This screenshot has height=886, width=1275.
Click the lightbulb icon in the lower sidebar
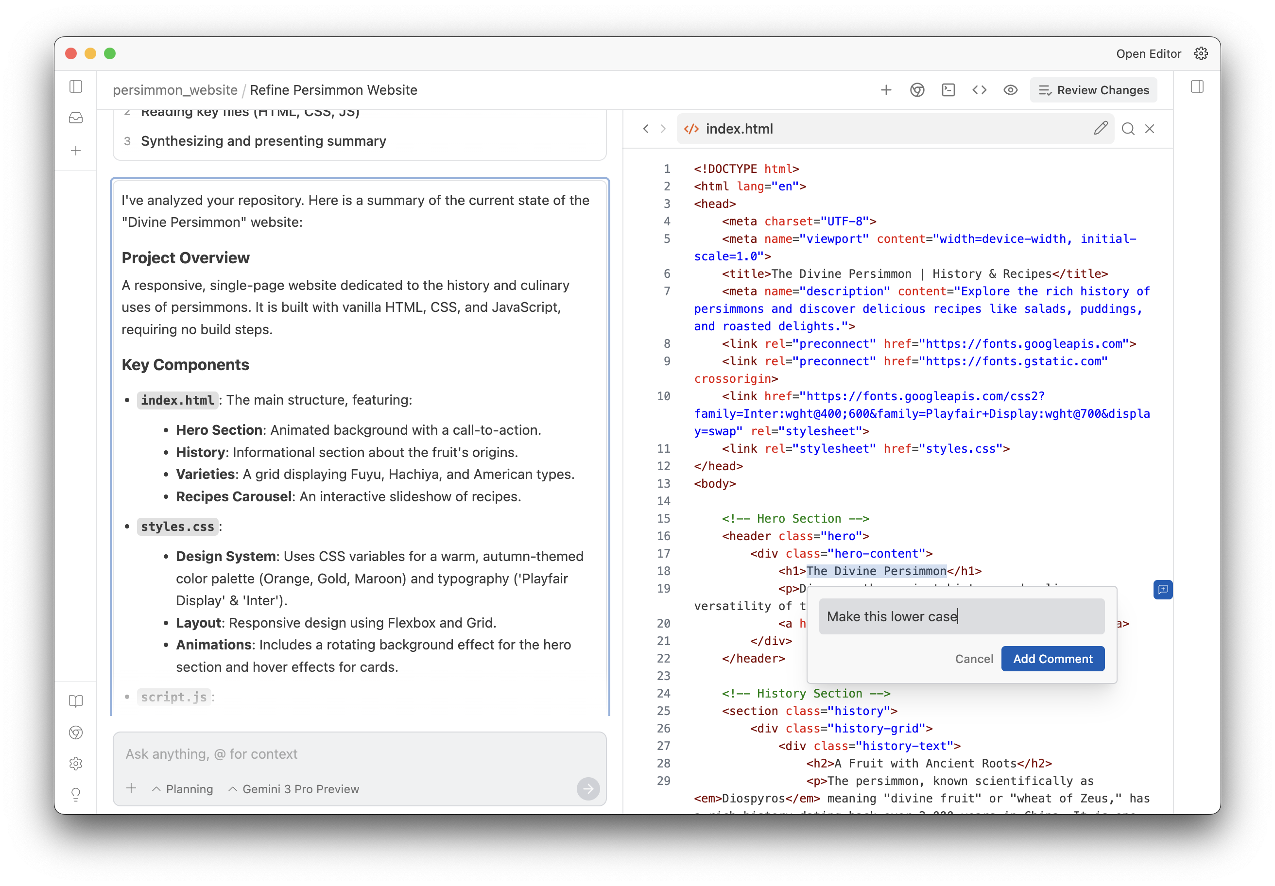[76, 794]
